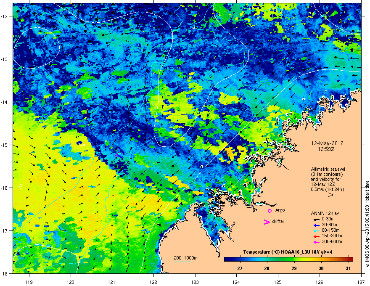Click the 119 longitude axis label
Viewport: 370px width, 286px height.
[x=29, y=282]
